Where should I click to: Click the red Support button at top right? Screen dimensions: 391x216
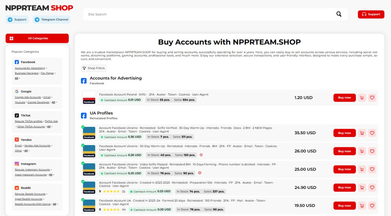click(x=371, y=14)
